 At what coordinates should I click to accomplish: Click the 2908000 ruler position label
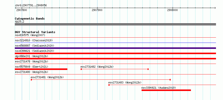pyautogui.click(x=172, y=10)
